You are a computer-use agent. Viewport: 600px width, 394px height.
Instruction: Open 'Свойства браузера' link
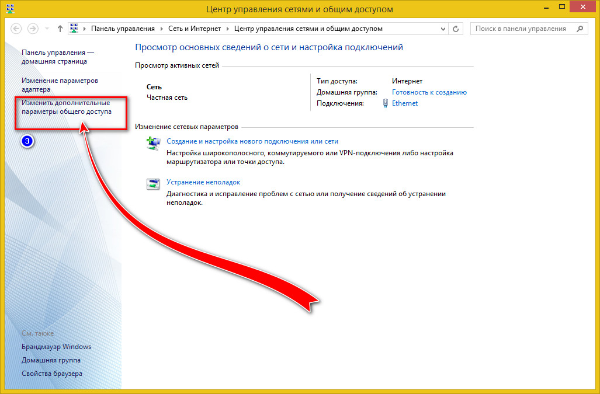(x=51, y=374)
